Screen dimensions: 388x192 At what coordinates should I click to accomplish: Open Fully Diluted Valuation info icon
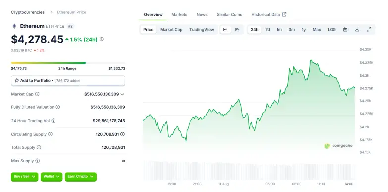coord(57,107)
